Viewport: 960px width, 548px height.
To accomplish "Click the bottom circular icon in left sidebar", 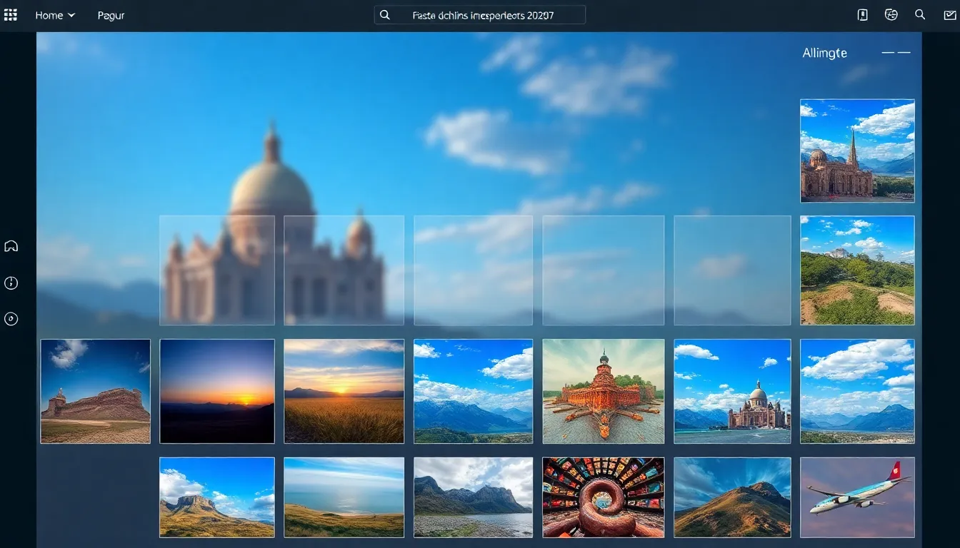I will pos(11,319).
